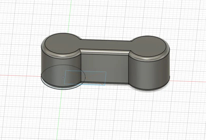
Task: Pick the sketch circle's center point on left cylinder
Action: pos(63,77)
